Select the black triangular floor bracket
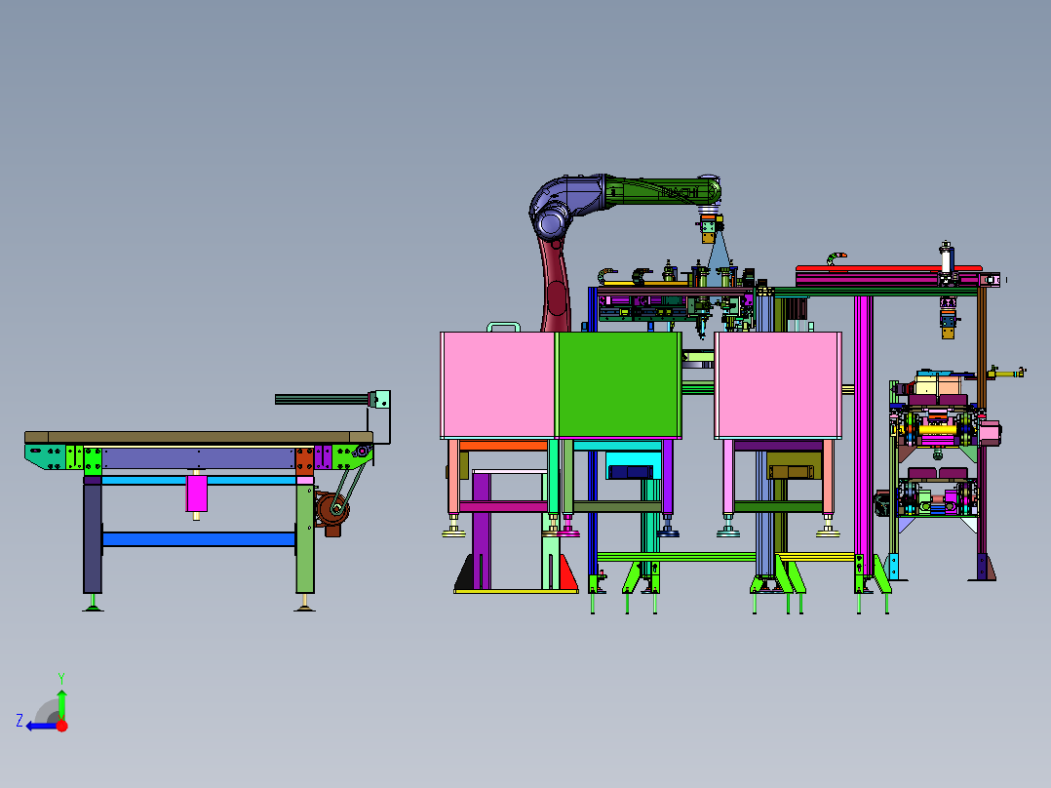 coord(466,573)
